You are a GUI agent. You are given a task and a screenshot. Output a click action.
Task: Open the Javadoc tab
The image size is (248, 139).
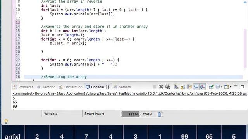tap(46, 87)
